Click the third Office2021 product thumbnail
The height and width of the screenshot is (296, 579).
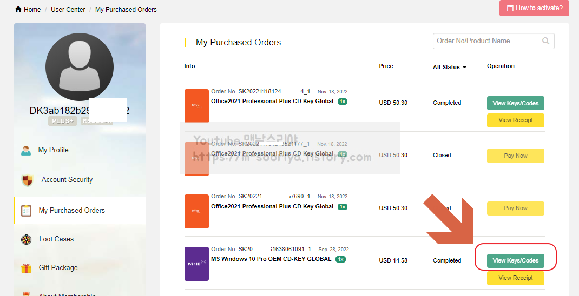tap(196, 212)
